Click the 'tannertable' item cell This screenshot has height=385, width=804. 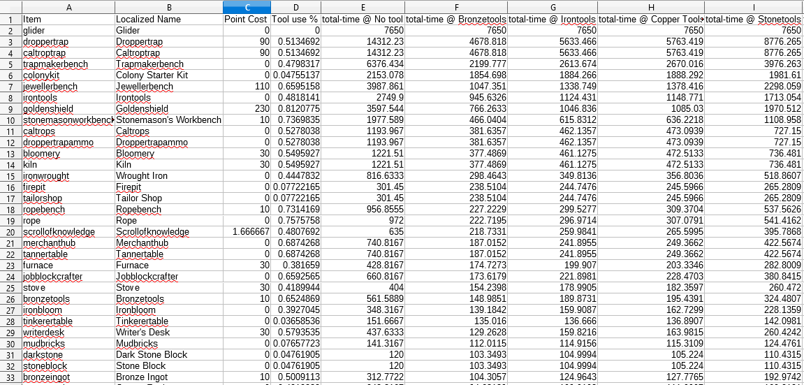tap(68, 254)
